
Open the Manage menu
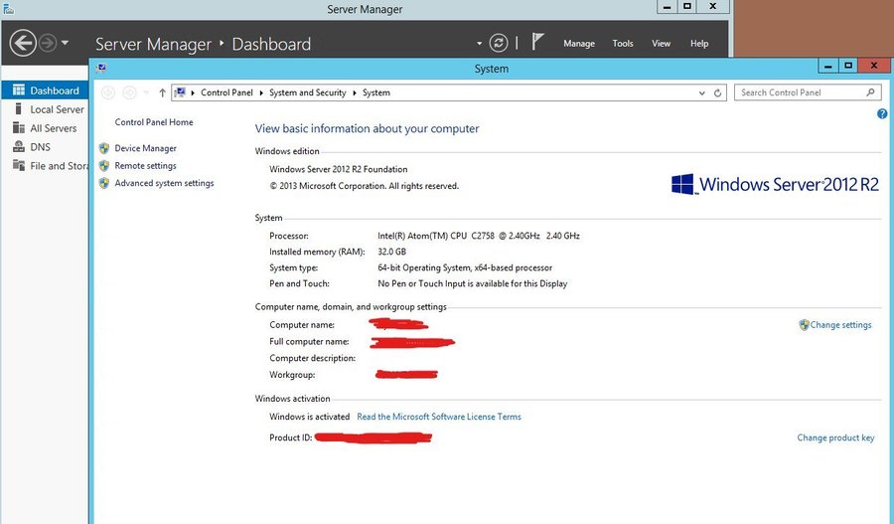pos(579,44)
